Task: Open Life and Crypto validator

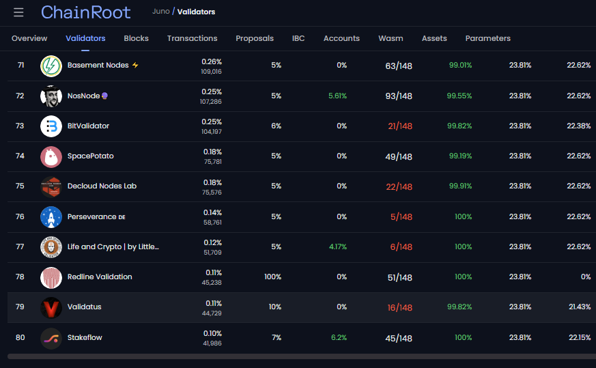Action: (113, 246)
